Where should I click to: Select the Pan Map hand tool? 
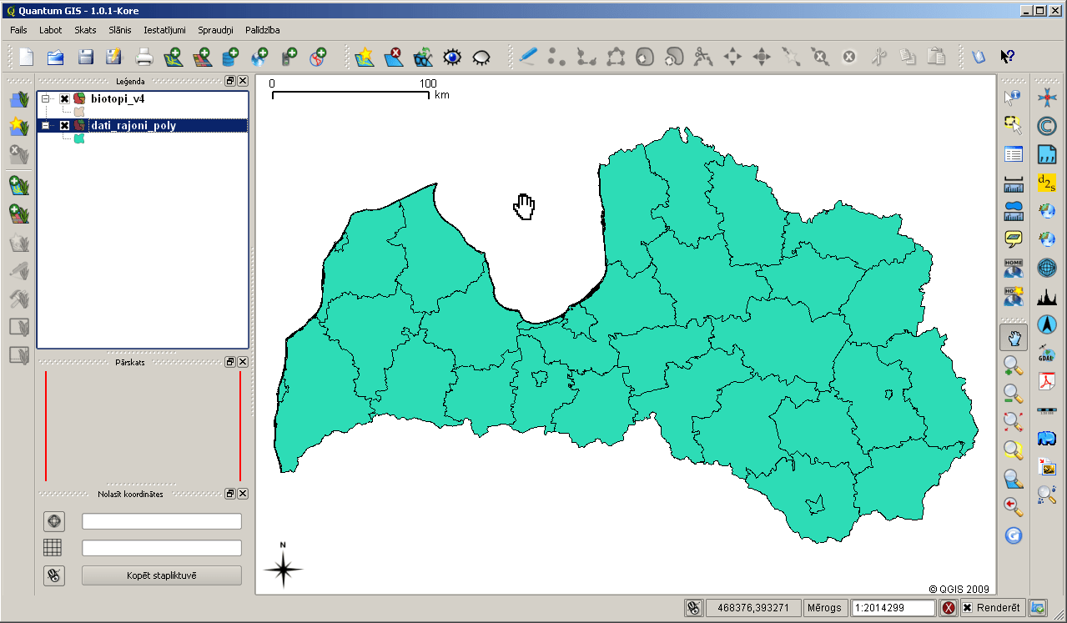tap(1014, 338)
